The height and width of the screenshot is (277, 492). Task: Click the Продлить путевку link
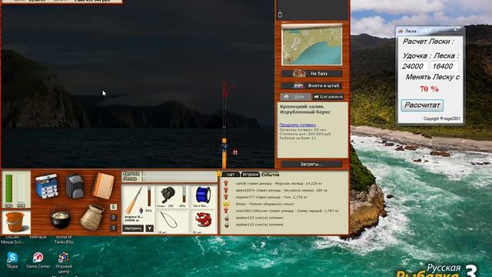(x=298, y=125)
